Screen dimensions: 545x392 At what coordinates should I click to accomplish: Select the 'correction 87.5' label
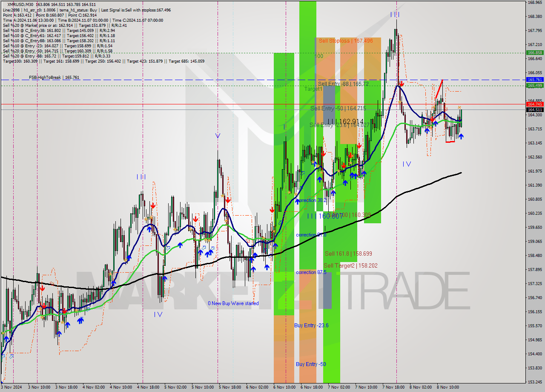[311, 272]
